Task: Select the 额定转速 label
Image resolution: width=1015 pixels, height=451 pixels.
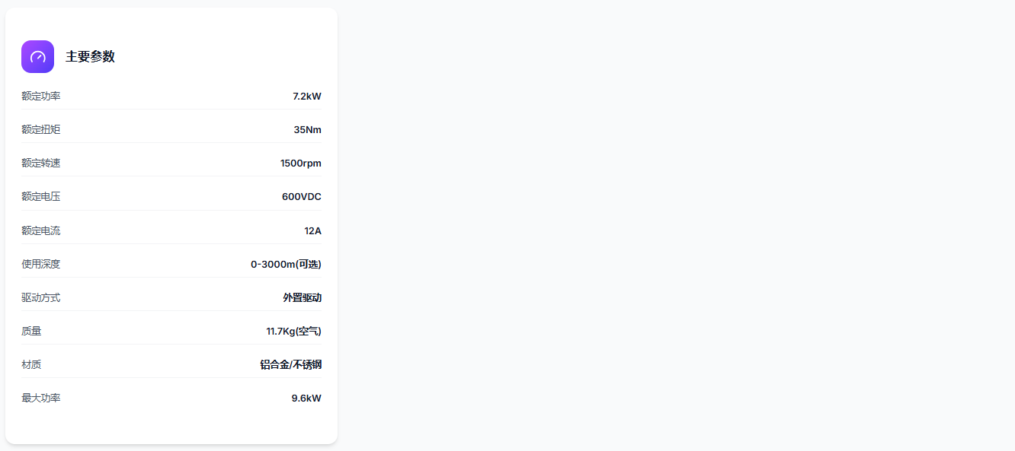Action: point(41,164)
